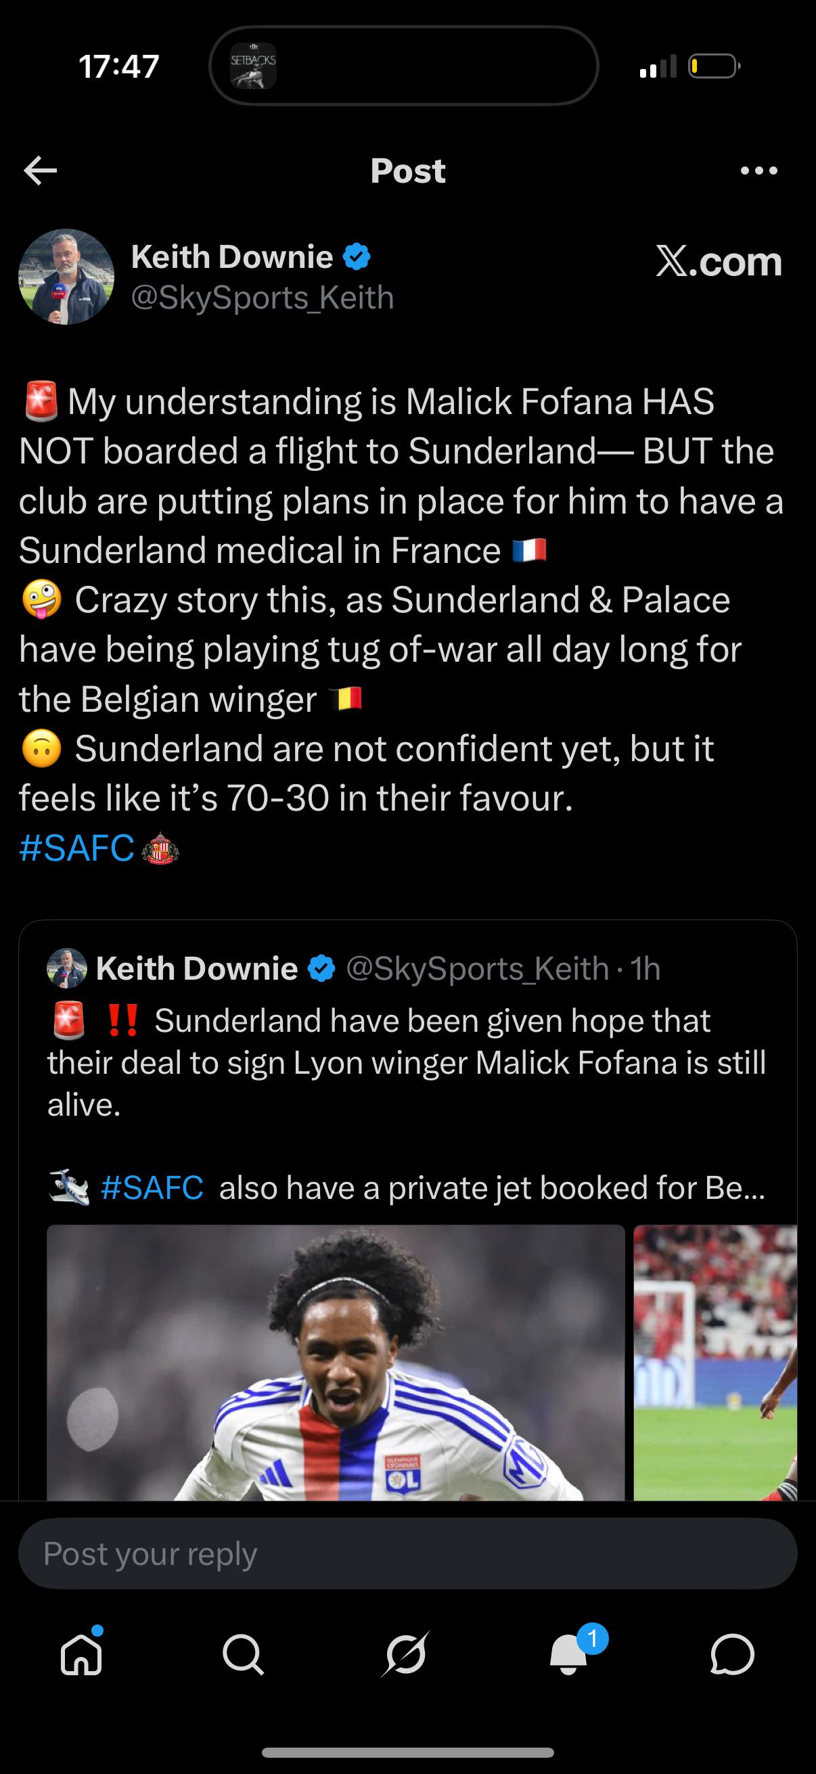
Task: Open the second stadium photo thumbnail
Action: point(715,1363)
